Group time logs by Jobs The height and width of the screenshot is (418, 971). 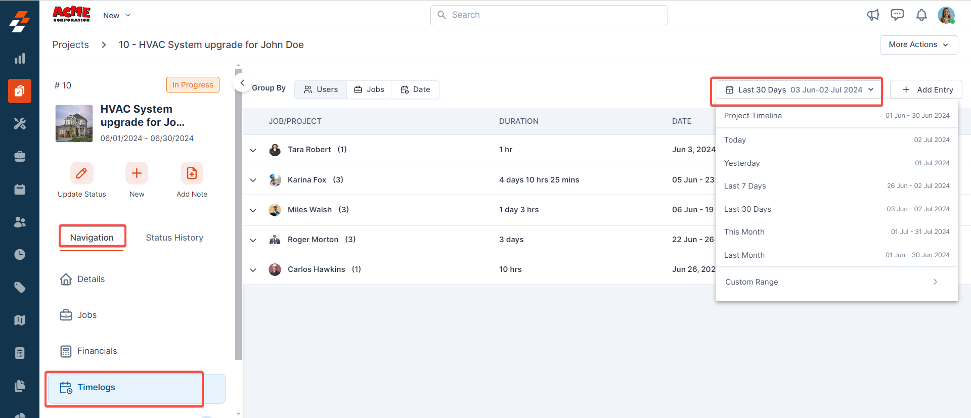point(369,89)
